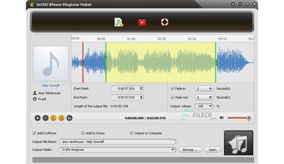Minimize the window
This screenshot has width=284, height=164.
(x=240, y=4)
